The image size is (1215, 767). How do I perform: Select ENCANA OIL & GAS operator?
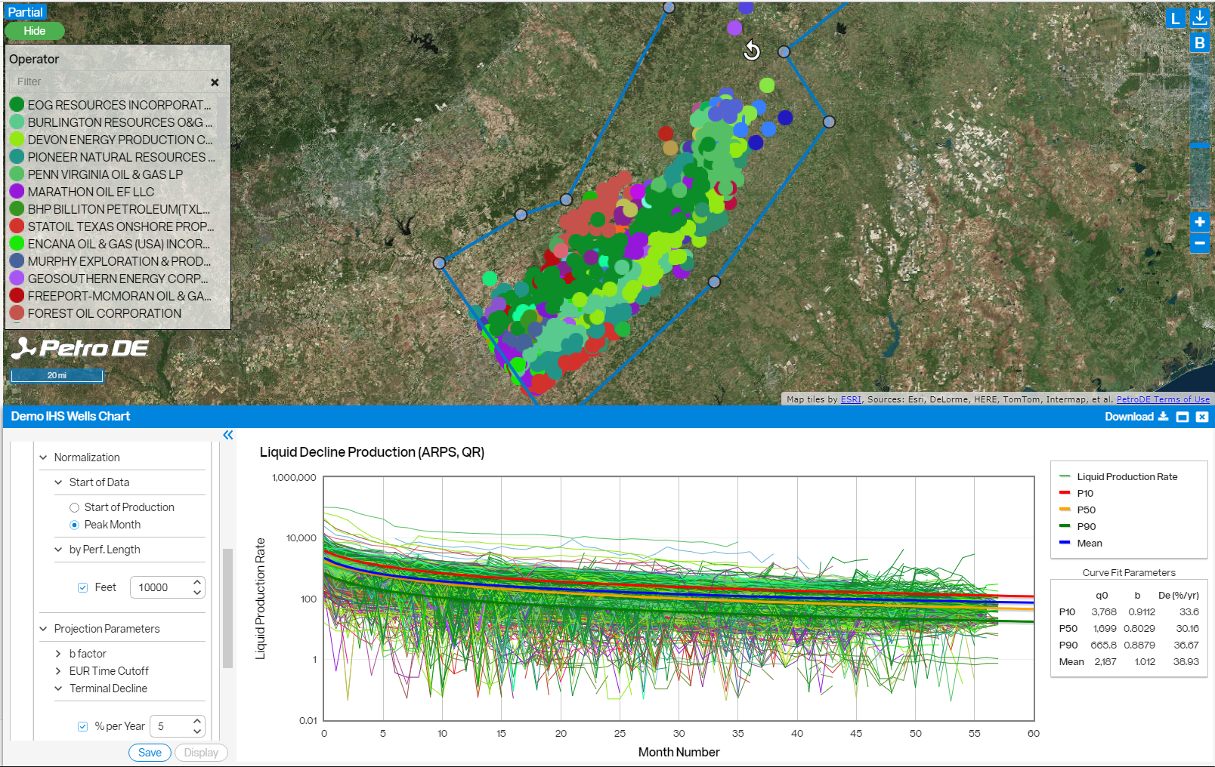coord(119,244)
